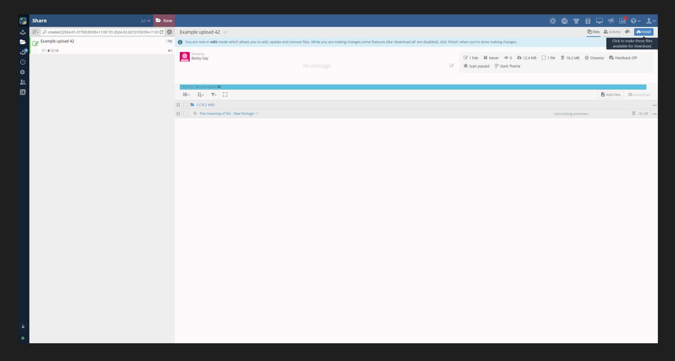Click the 1 file count stat
Viewport: 675px width, 361px height.
548,58
